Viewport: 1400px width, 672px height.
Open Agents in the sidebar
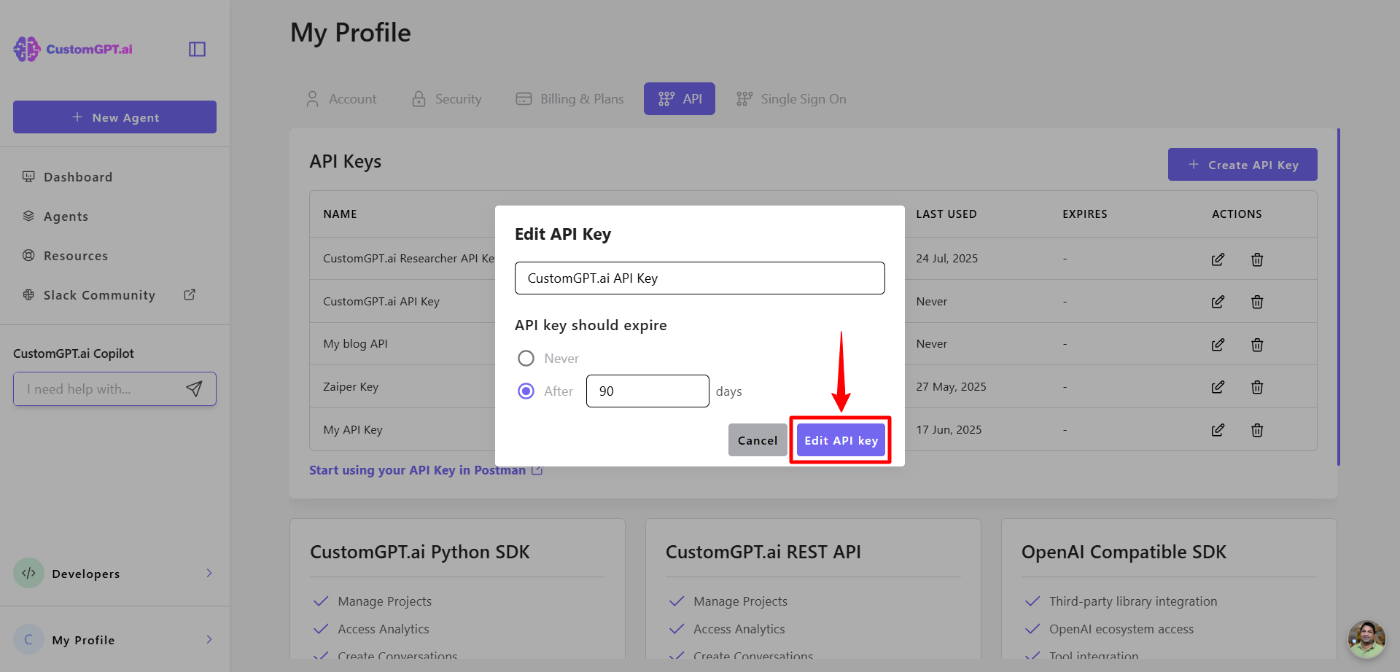coord(66,216)
